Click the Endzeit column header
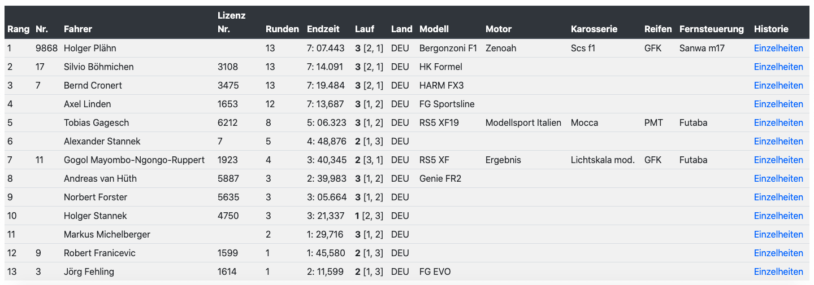The height and width of the screenshot is (285, 814). coord(324,29)
